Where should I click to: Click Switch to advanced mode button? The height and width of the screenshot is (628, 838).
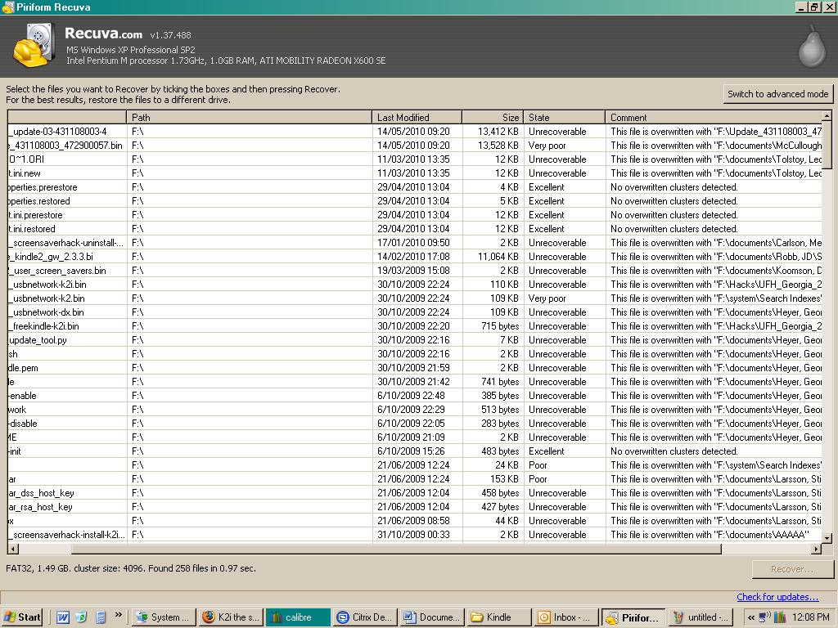point(777,94)
